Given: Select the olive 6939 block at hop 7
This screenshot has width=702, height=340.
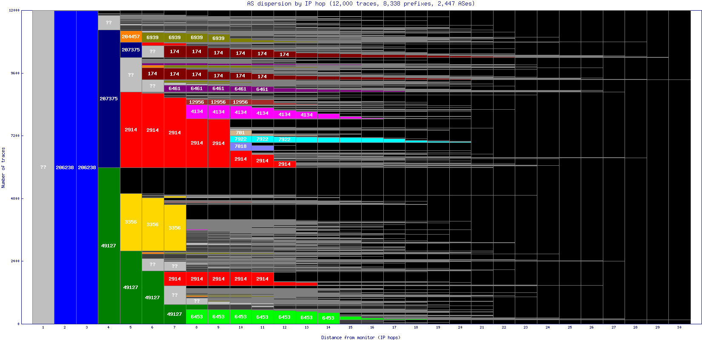Looking at the screenshot, I should click(175, 37).
